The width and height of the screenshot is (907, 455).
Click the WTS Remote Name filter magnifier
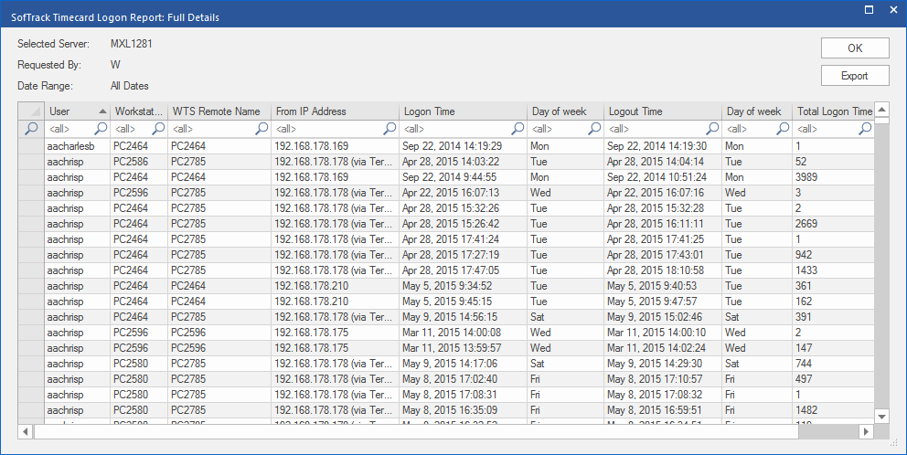click(262, 129)
